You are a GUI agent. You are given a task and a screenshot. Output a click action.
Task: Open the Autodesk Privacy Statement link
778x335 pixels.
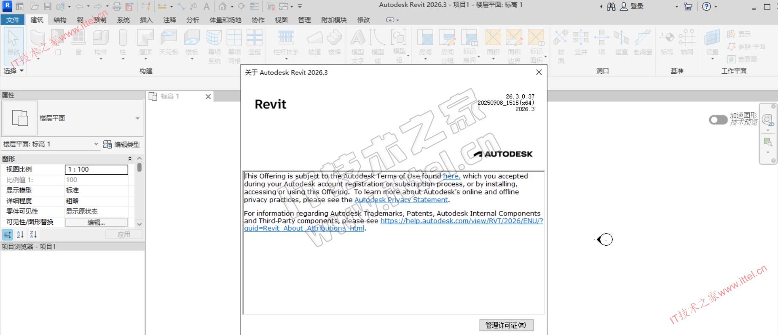(401, 199)
